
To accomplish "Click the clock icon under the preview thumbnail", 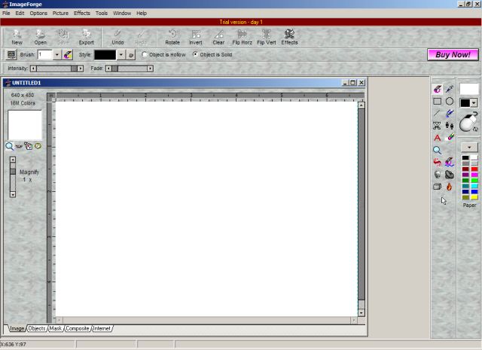I will (38, 146).
